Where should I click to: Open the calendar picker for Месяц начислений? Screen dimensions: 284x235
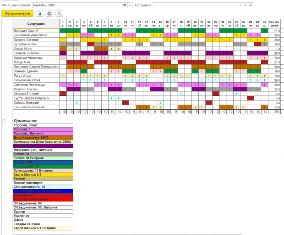pos(125,5)
